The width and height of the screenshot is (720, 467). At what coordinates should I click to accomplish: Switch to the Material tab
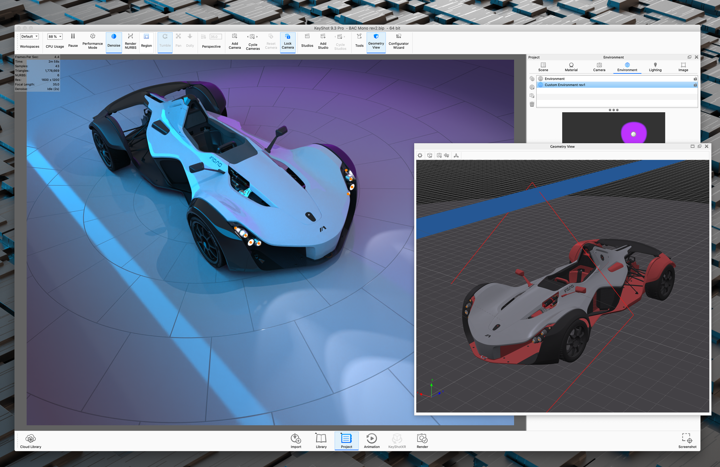571,67
